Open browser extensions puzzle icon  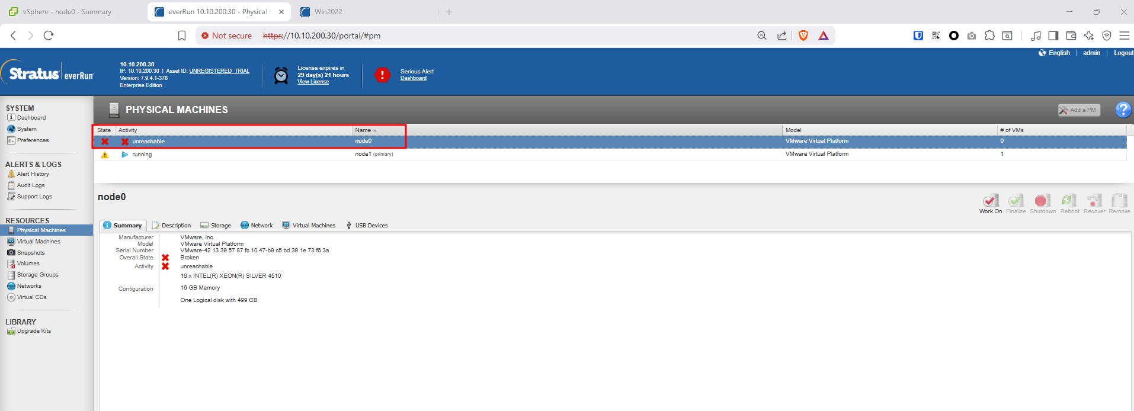click(989, 36)
